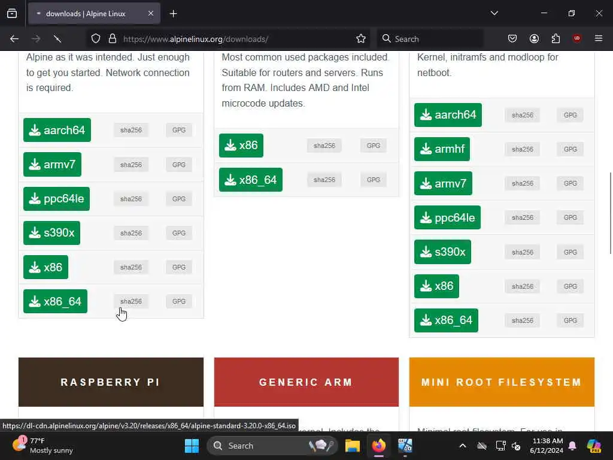This screenshot has height=460, width=613.
Task: Stop loading the page
Action: 57,39
